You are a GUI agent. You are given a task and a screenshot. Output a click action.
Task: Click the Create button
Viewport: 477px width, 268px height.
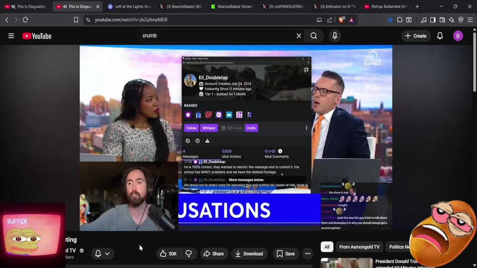click(x=416, y=36)
